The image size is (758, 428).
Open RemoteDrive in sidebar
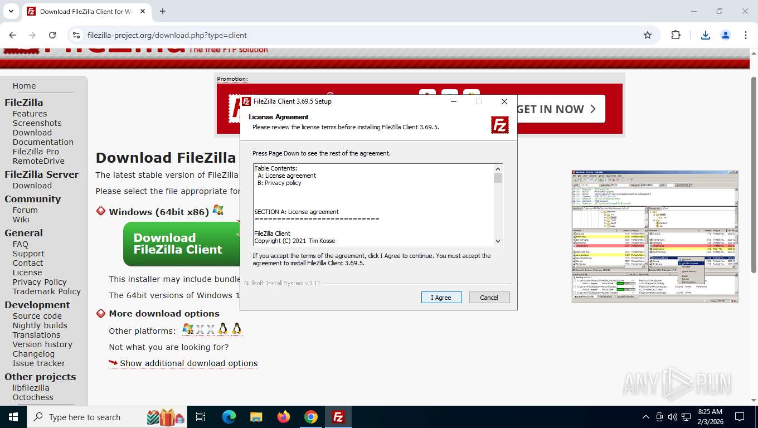(38, 161)
